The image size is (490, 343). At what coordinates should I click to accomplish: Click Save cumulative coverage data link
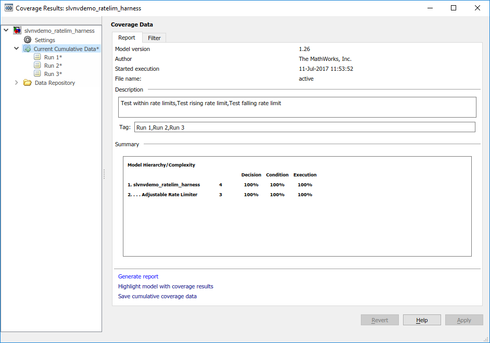157,296
